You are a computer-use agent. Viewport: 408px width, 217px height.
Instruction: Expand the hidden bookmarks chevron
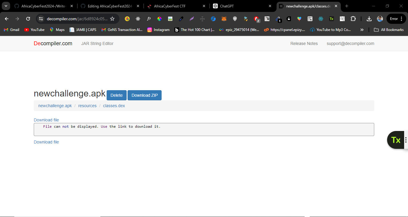(362, 30)
